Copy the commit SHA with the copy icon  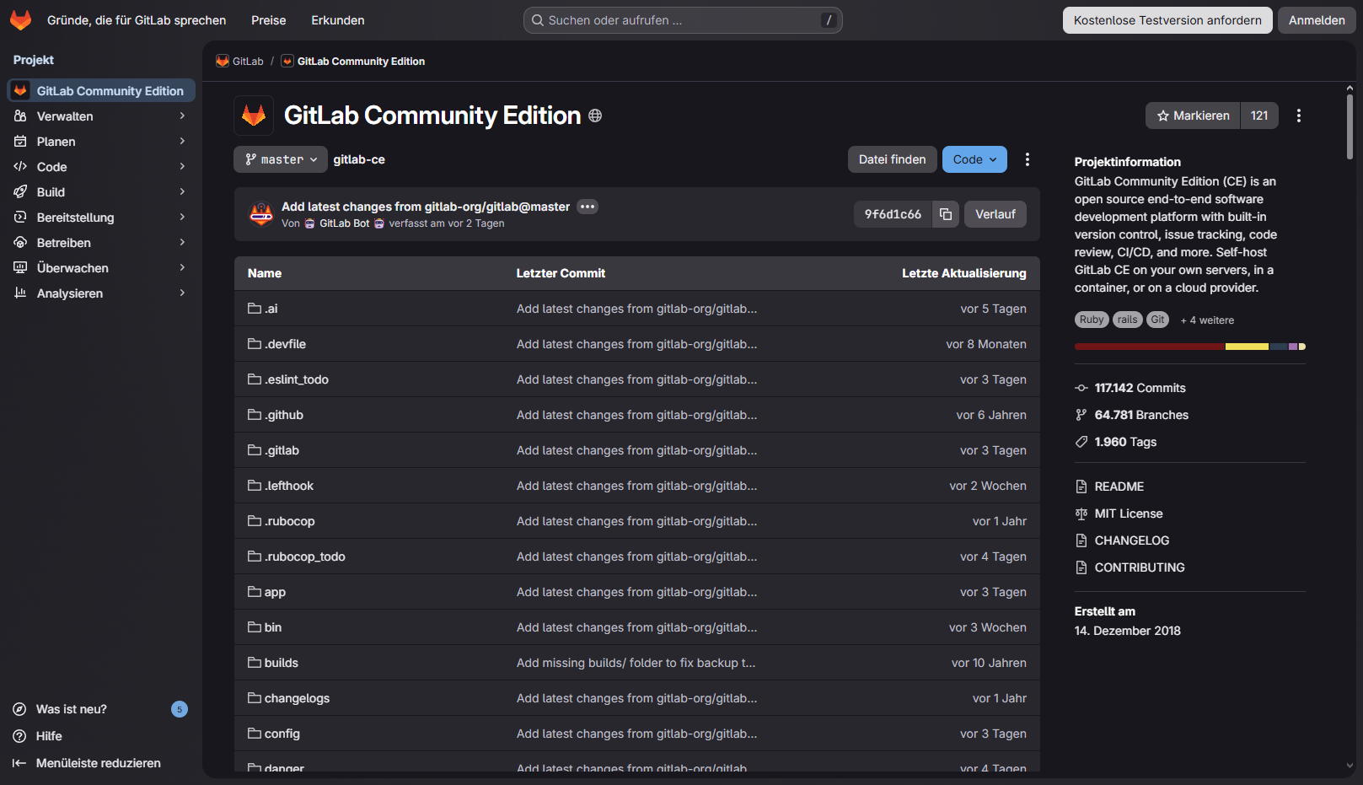(946, 214)
